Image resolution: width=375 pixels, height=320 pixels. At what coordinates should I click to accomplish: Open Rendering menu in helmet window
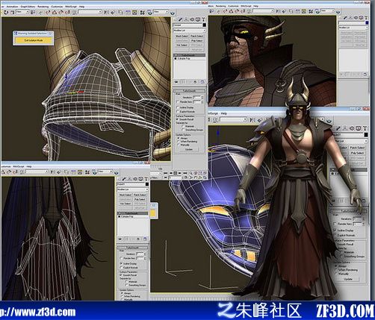coord(43,7)
